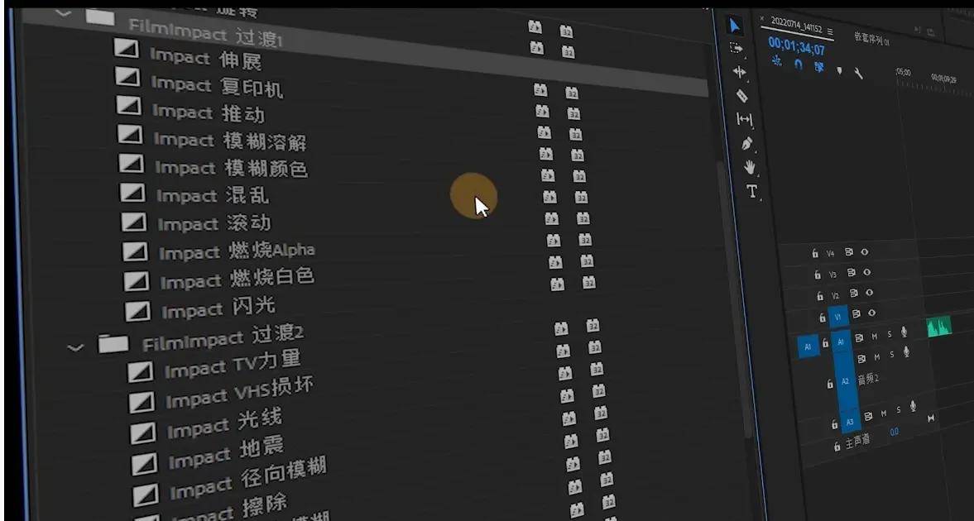Click the 00;01;34;07 timecode field
Viewport: 974px width, 521px height.
point(796,46)
